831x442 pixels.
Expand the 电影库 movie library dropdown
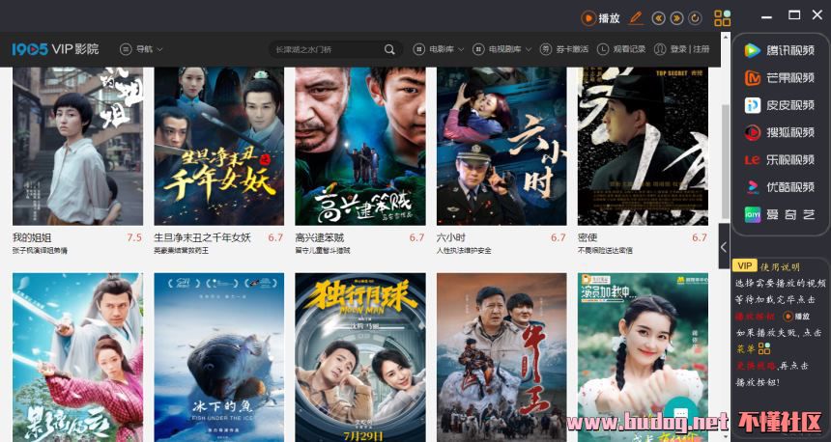(439, 49)
